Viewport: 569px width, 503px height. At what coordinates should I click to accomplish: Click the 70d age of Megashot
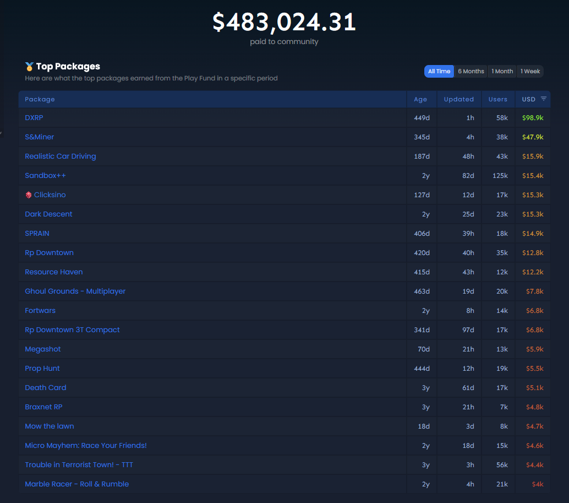pyautogui.click(x=424, y=349)
